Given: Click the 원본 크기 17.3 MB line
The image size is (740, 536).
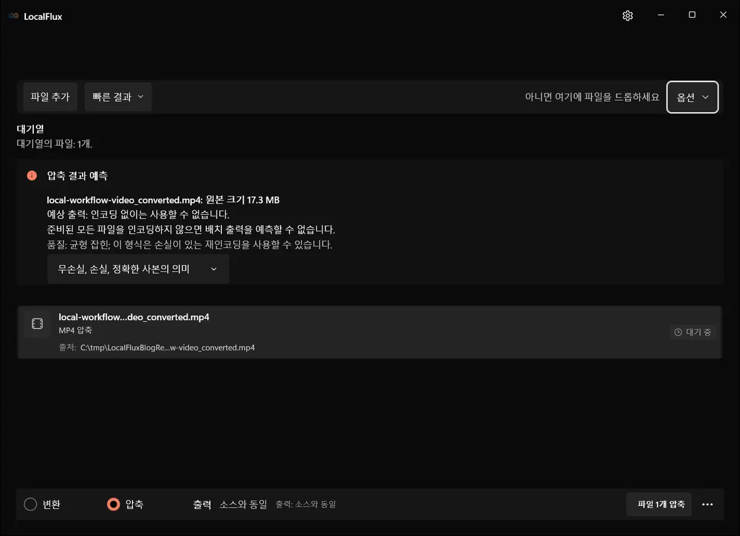Looking at the screenshot, I should [163, 200].
